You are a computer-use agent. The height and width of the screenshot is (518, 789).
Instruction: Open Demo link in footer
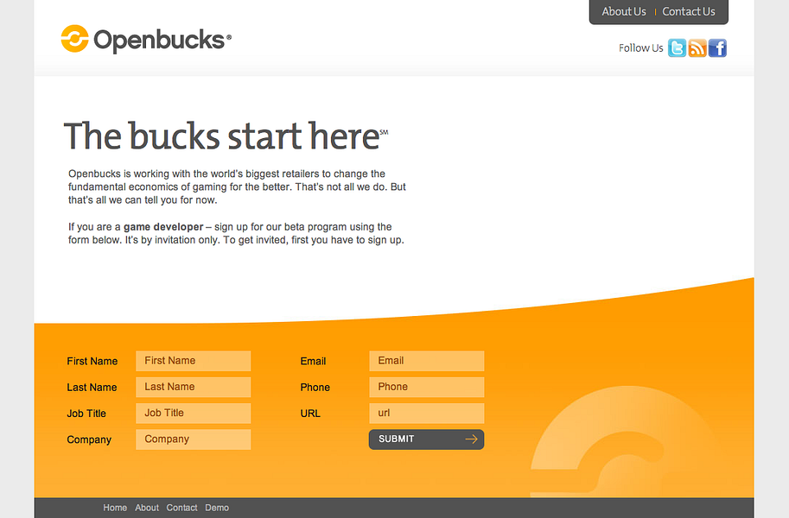pos(217,508)
